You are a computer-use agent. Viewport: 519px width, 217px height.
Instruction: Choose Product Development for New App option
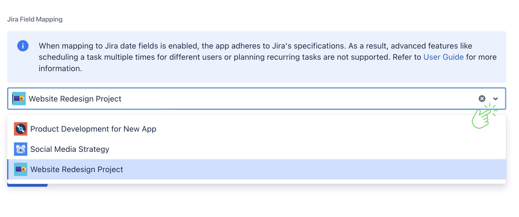pyautogui.click(x=93, y=129)
